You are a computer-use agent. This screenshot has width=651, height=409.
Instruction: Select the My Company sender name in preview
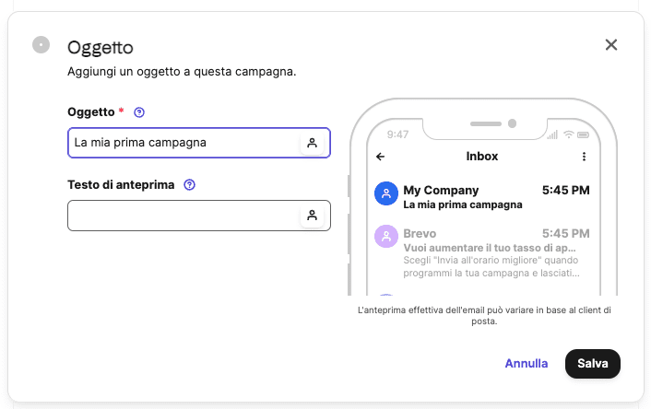coord(441,190)
